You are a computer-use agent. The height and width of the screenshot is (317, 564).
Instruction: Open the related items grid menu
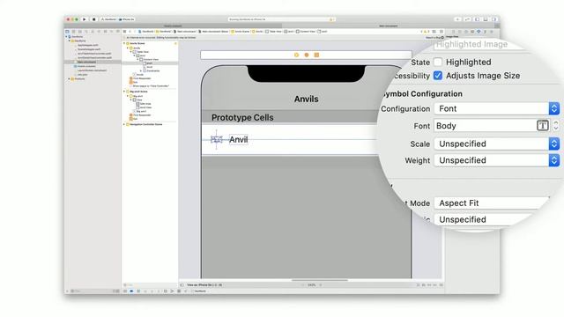coord(125,32)
